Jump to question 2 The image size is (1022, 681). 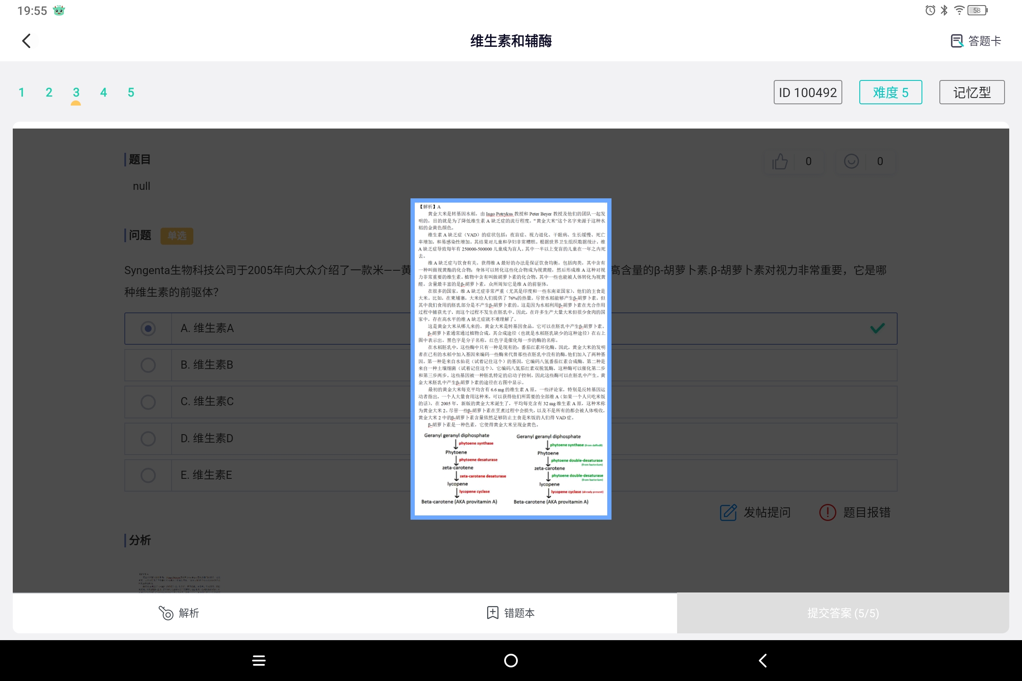click(49, 92)
